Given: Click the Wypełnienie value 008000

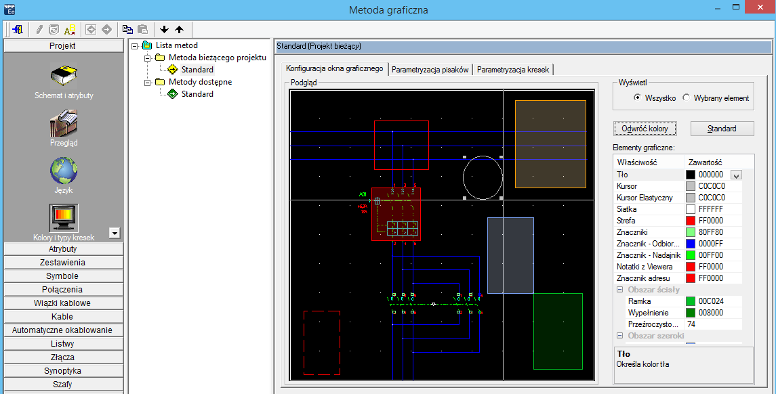Looking at the screenshot, I should 711,313.
